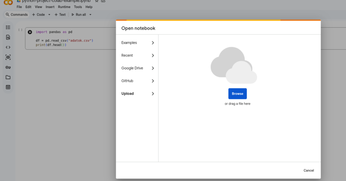Click Run all
Screen dimensions: 346x181
tap(79, 14)
